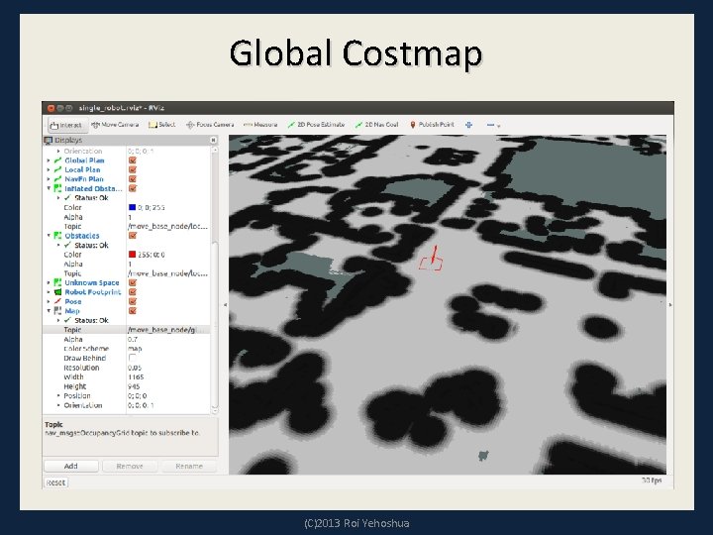Collapse the Inflated Obstacles tree item
This screenshot has width=713, height=535.
click(49, 188)
